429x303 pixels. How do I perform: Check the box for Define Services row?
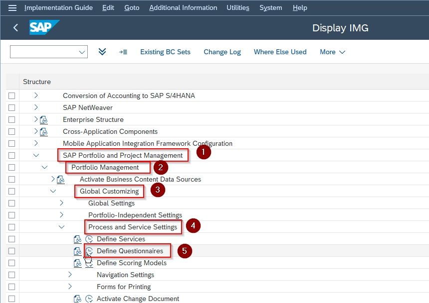[12, 239]
